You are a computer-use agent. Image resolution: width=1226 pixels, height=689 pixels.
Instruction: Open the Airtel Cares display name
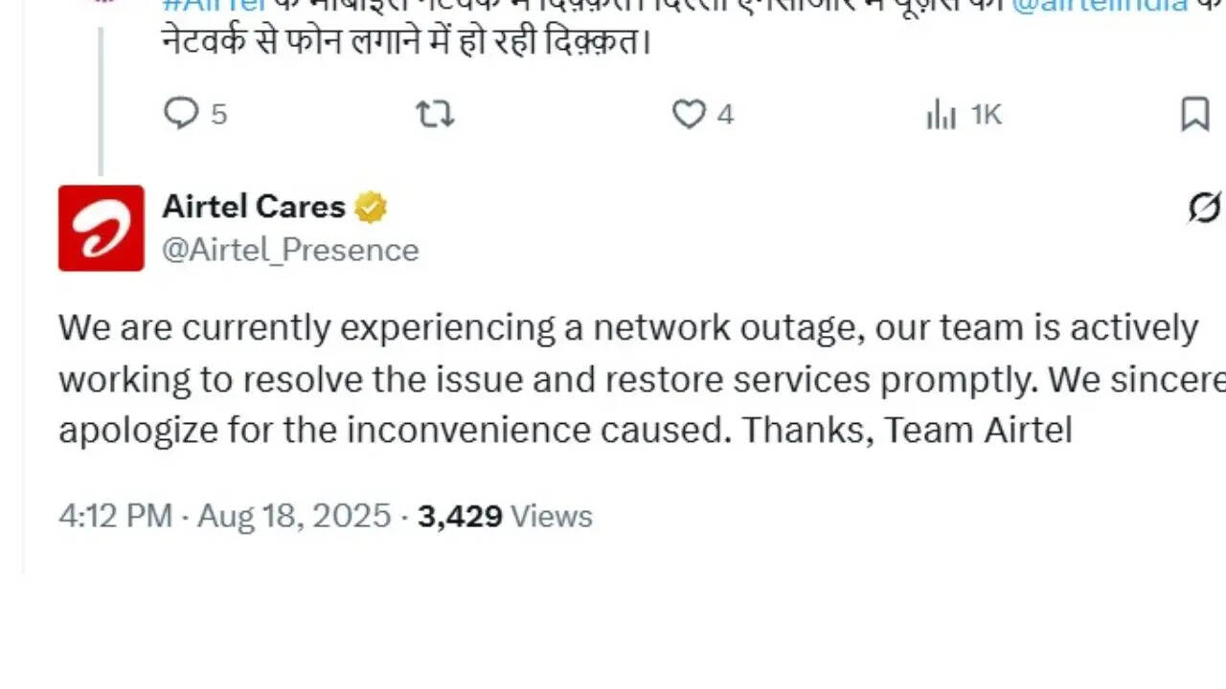coord(253,206)
